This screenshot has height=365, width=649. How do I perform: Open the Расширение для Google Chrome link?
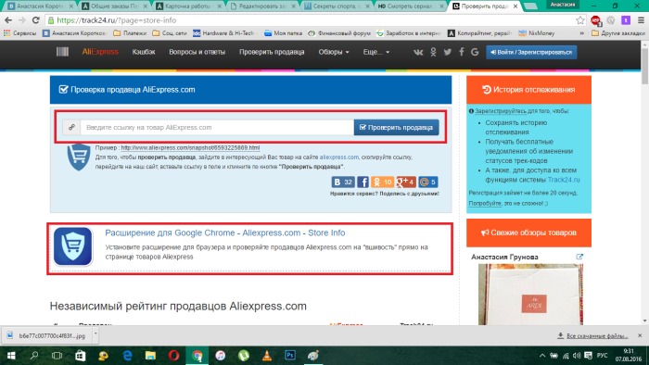pyautogui.click(x=224, y=233)
